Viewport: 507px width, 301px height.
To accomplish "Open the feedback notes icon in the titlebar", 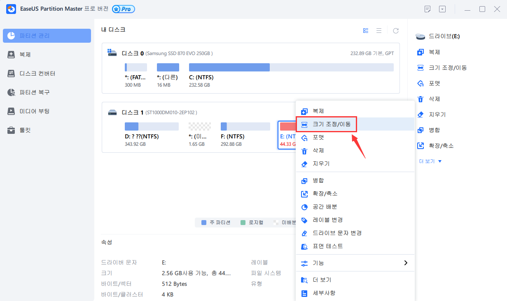I will click(428, 9).
